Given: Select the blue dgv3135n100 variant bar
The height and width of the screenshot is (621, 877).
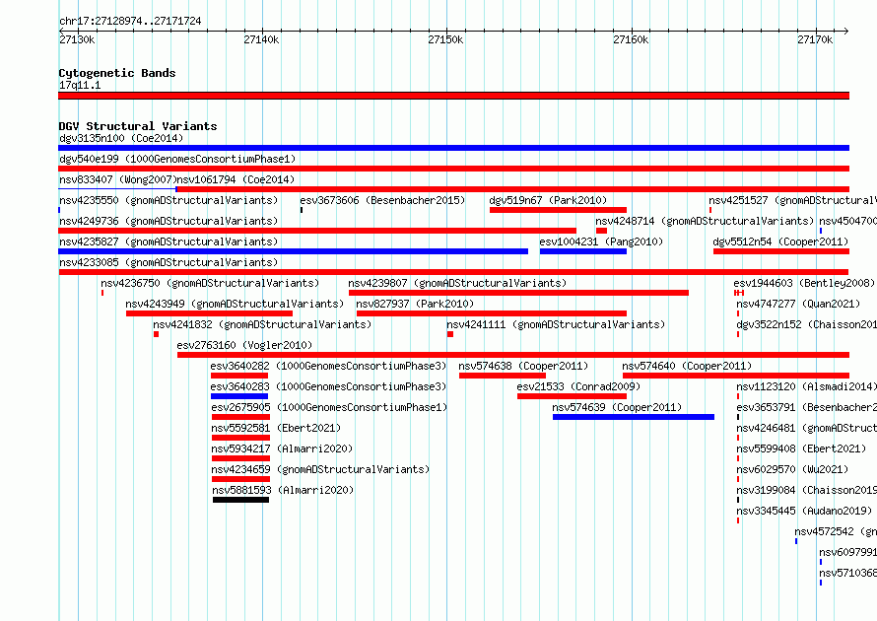Looking at the screenshot, I should 453,148.
